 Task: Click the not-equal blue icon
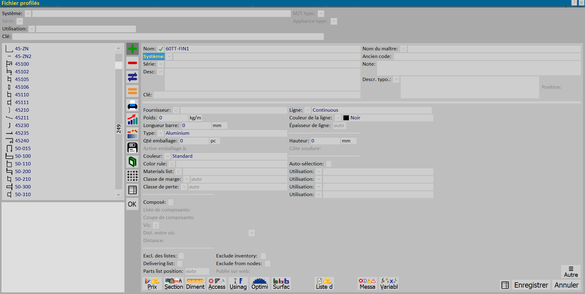click(x=132, y=77)
